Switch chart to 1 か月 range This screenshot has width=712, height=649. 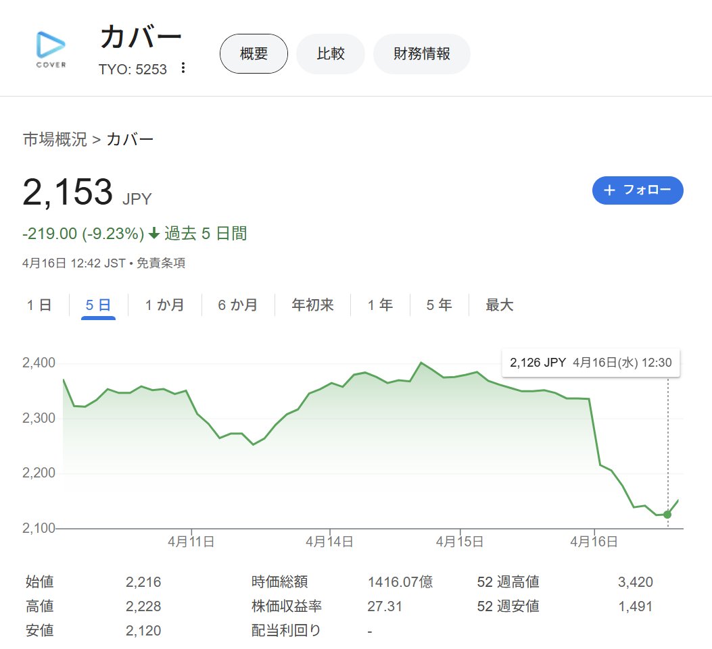click(x=164, y=305)
